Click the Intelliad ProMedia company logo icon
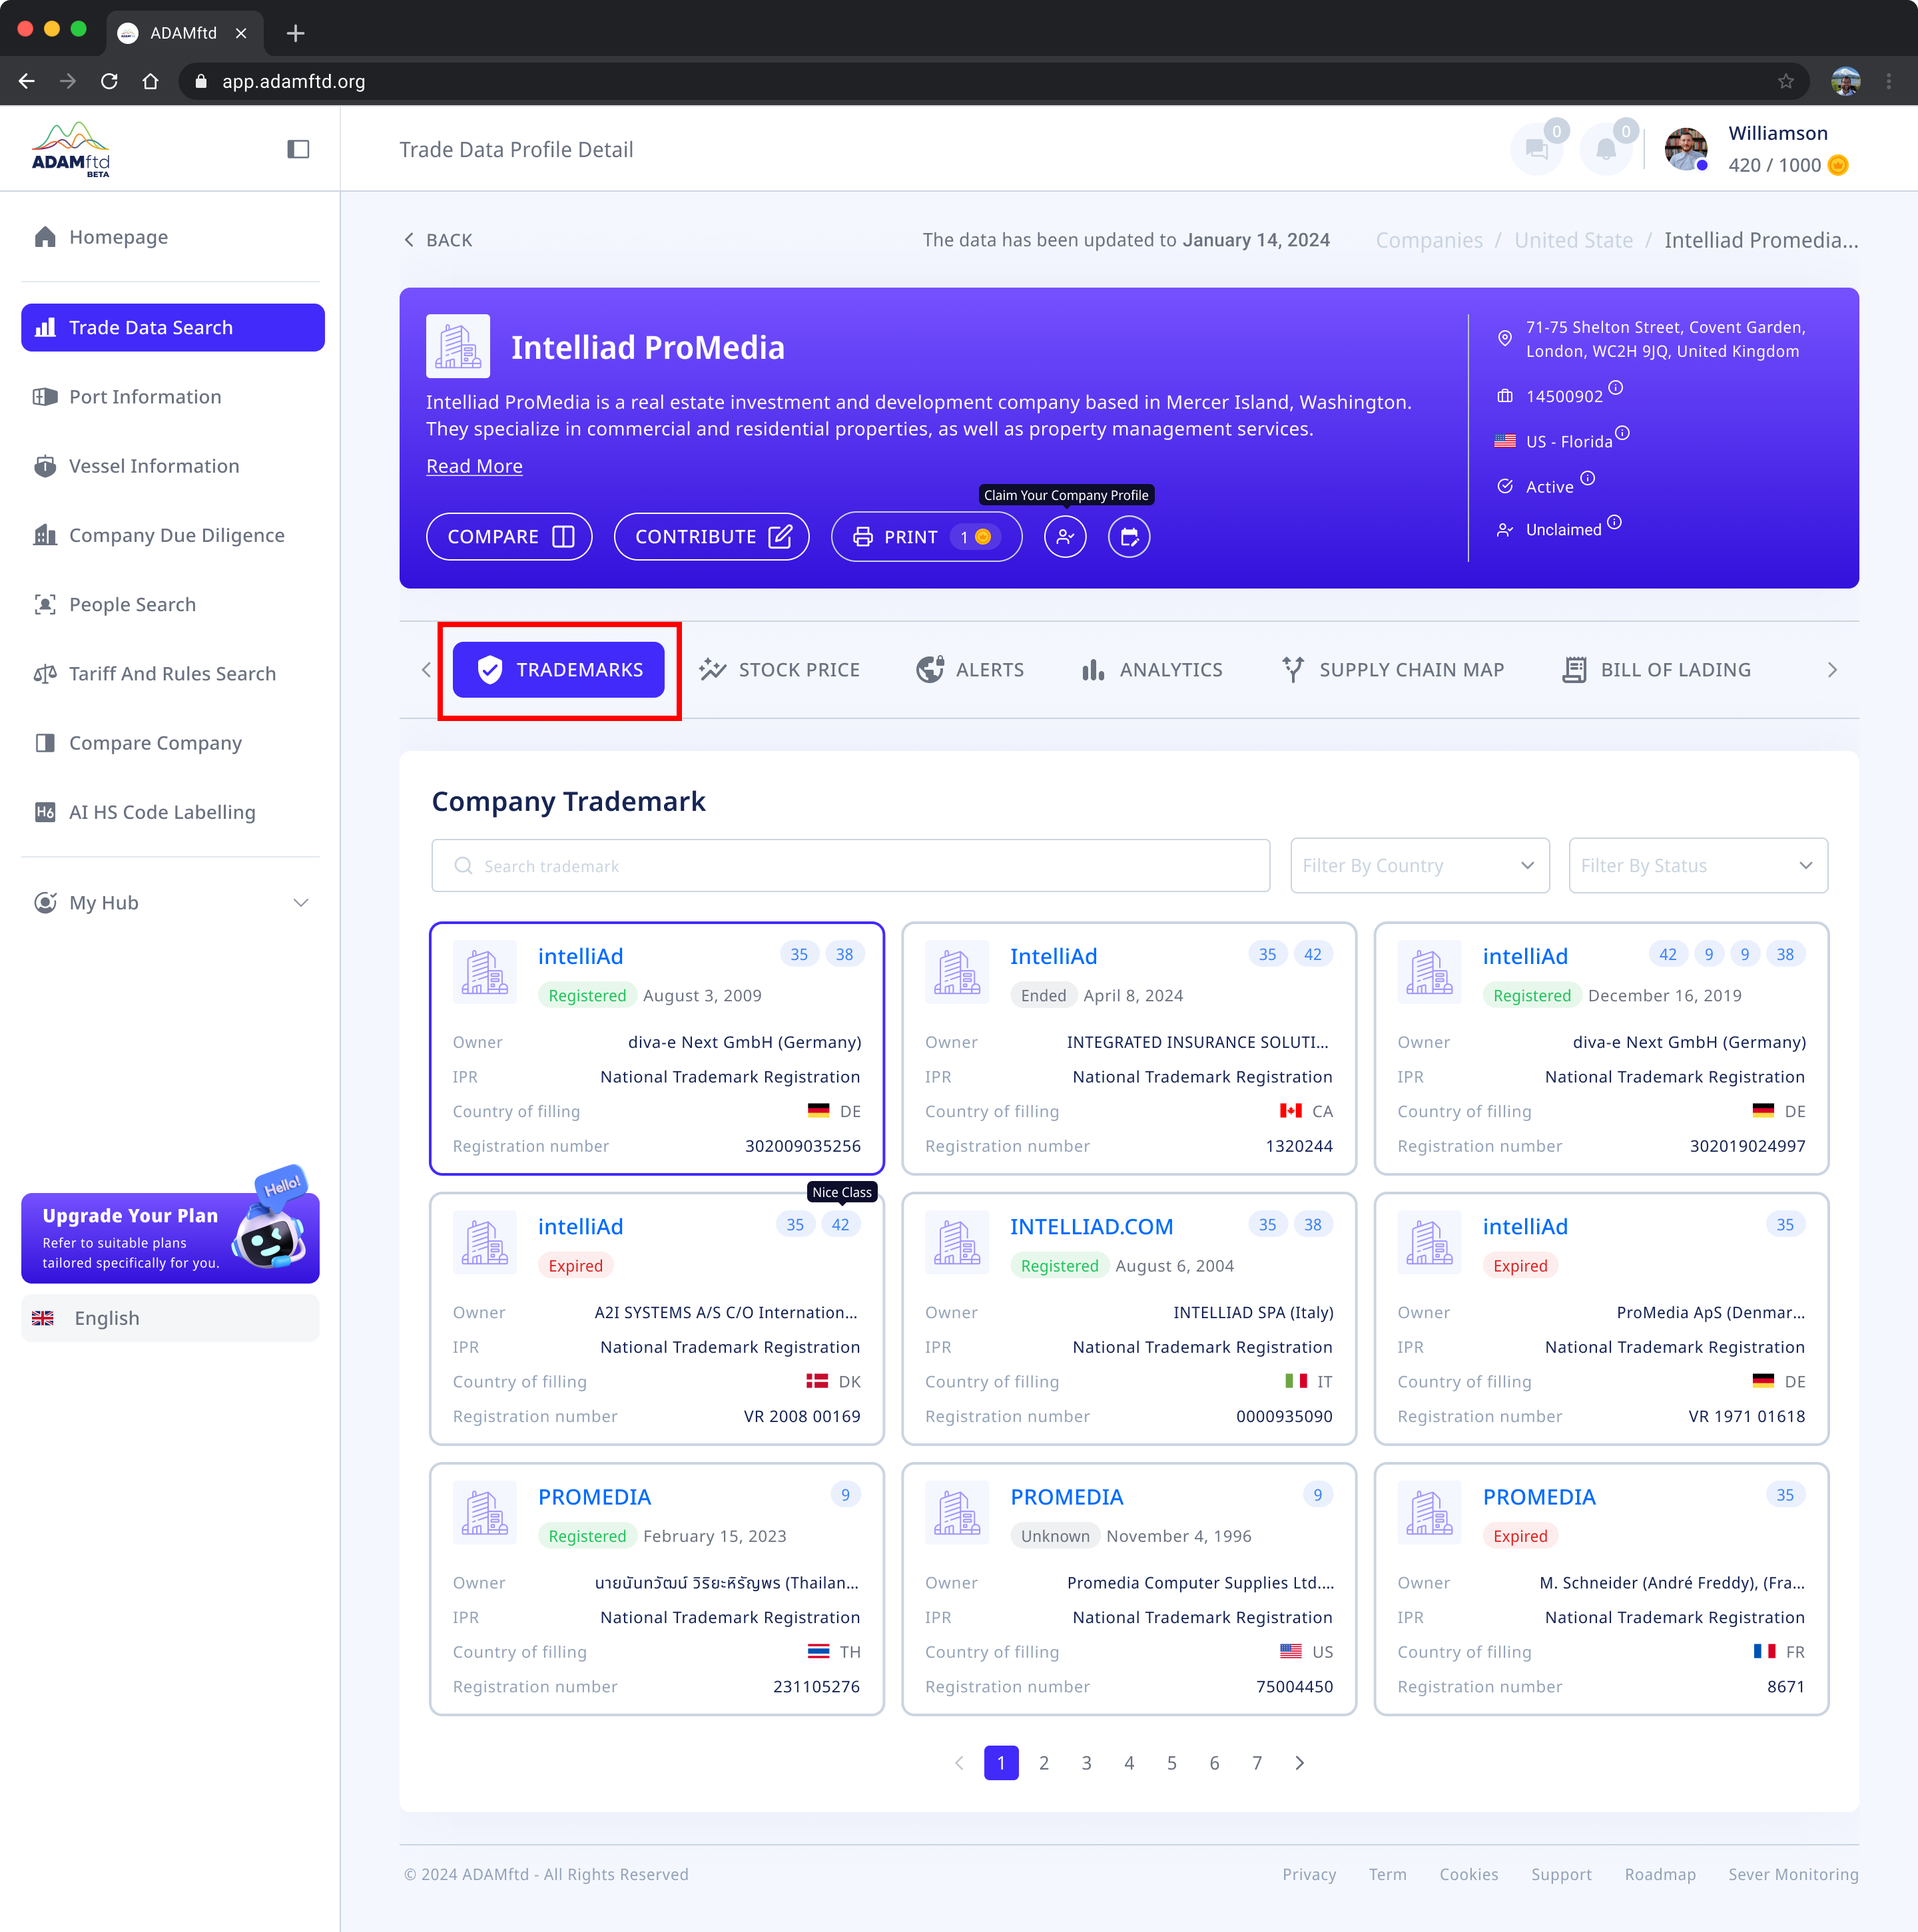1918x1932 pixels. click(458, 346)
